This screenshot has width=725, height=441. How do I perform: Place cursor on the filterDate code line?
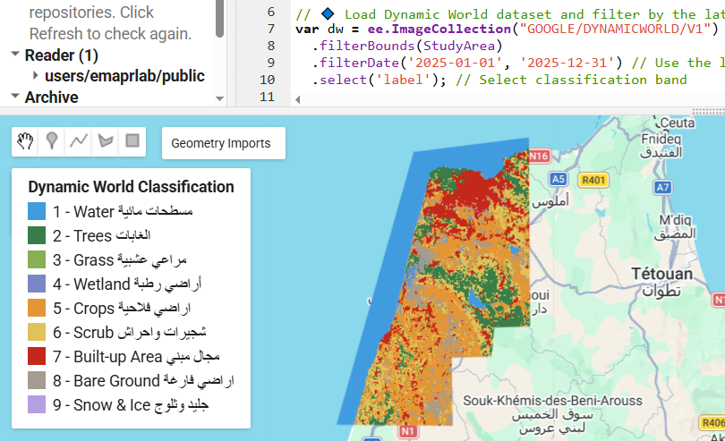click(501, 63)
